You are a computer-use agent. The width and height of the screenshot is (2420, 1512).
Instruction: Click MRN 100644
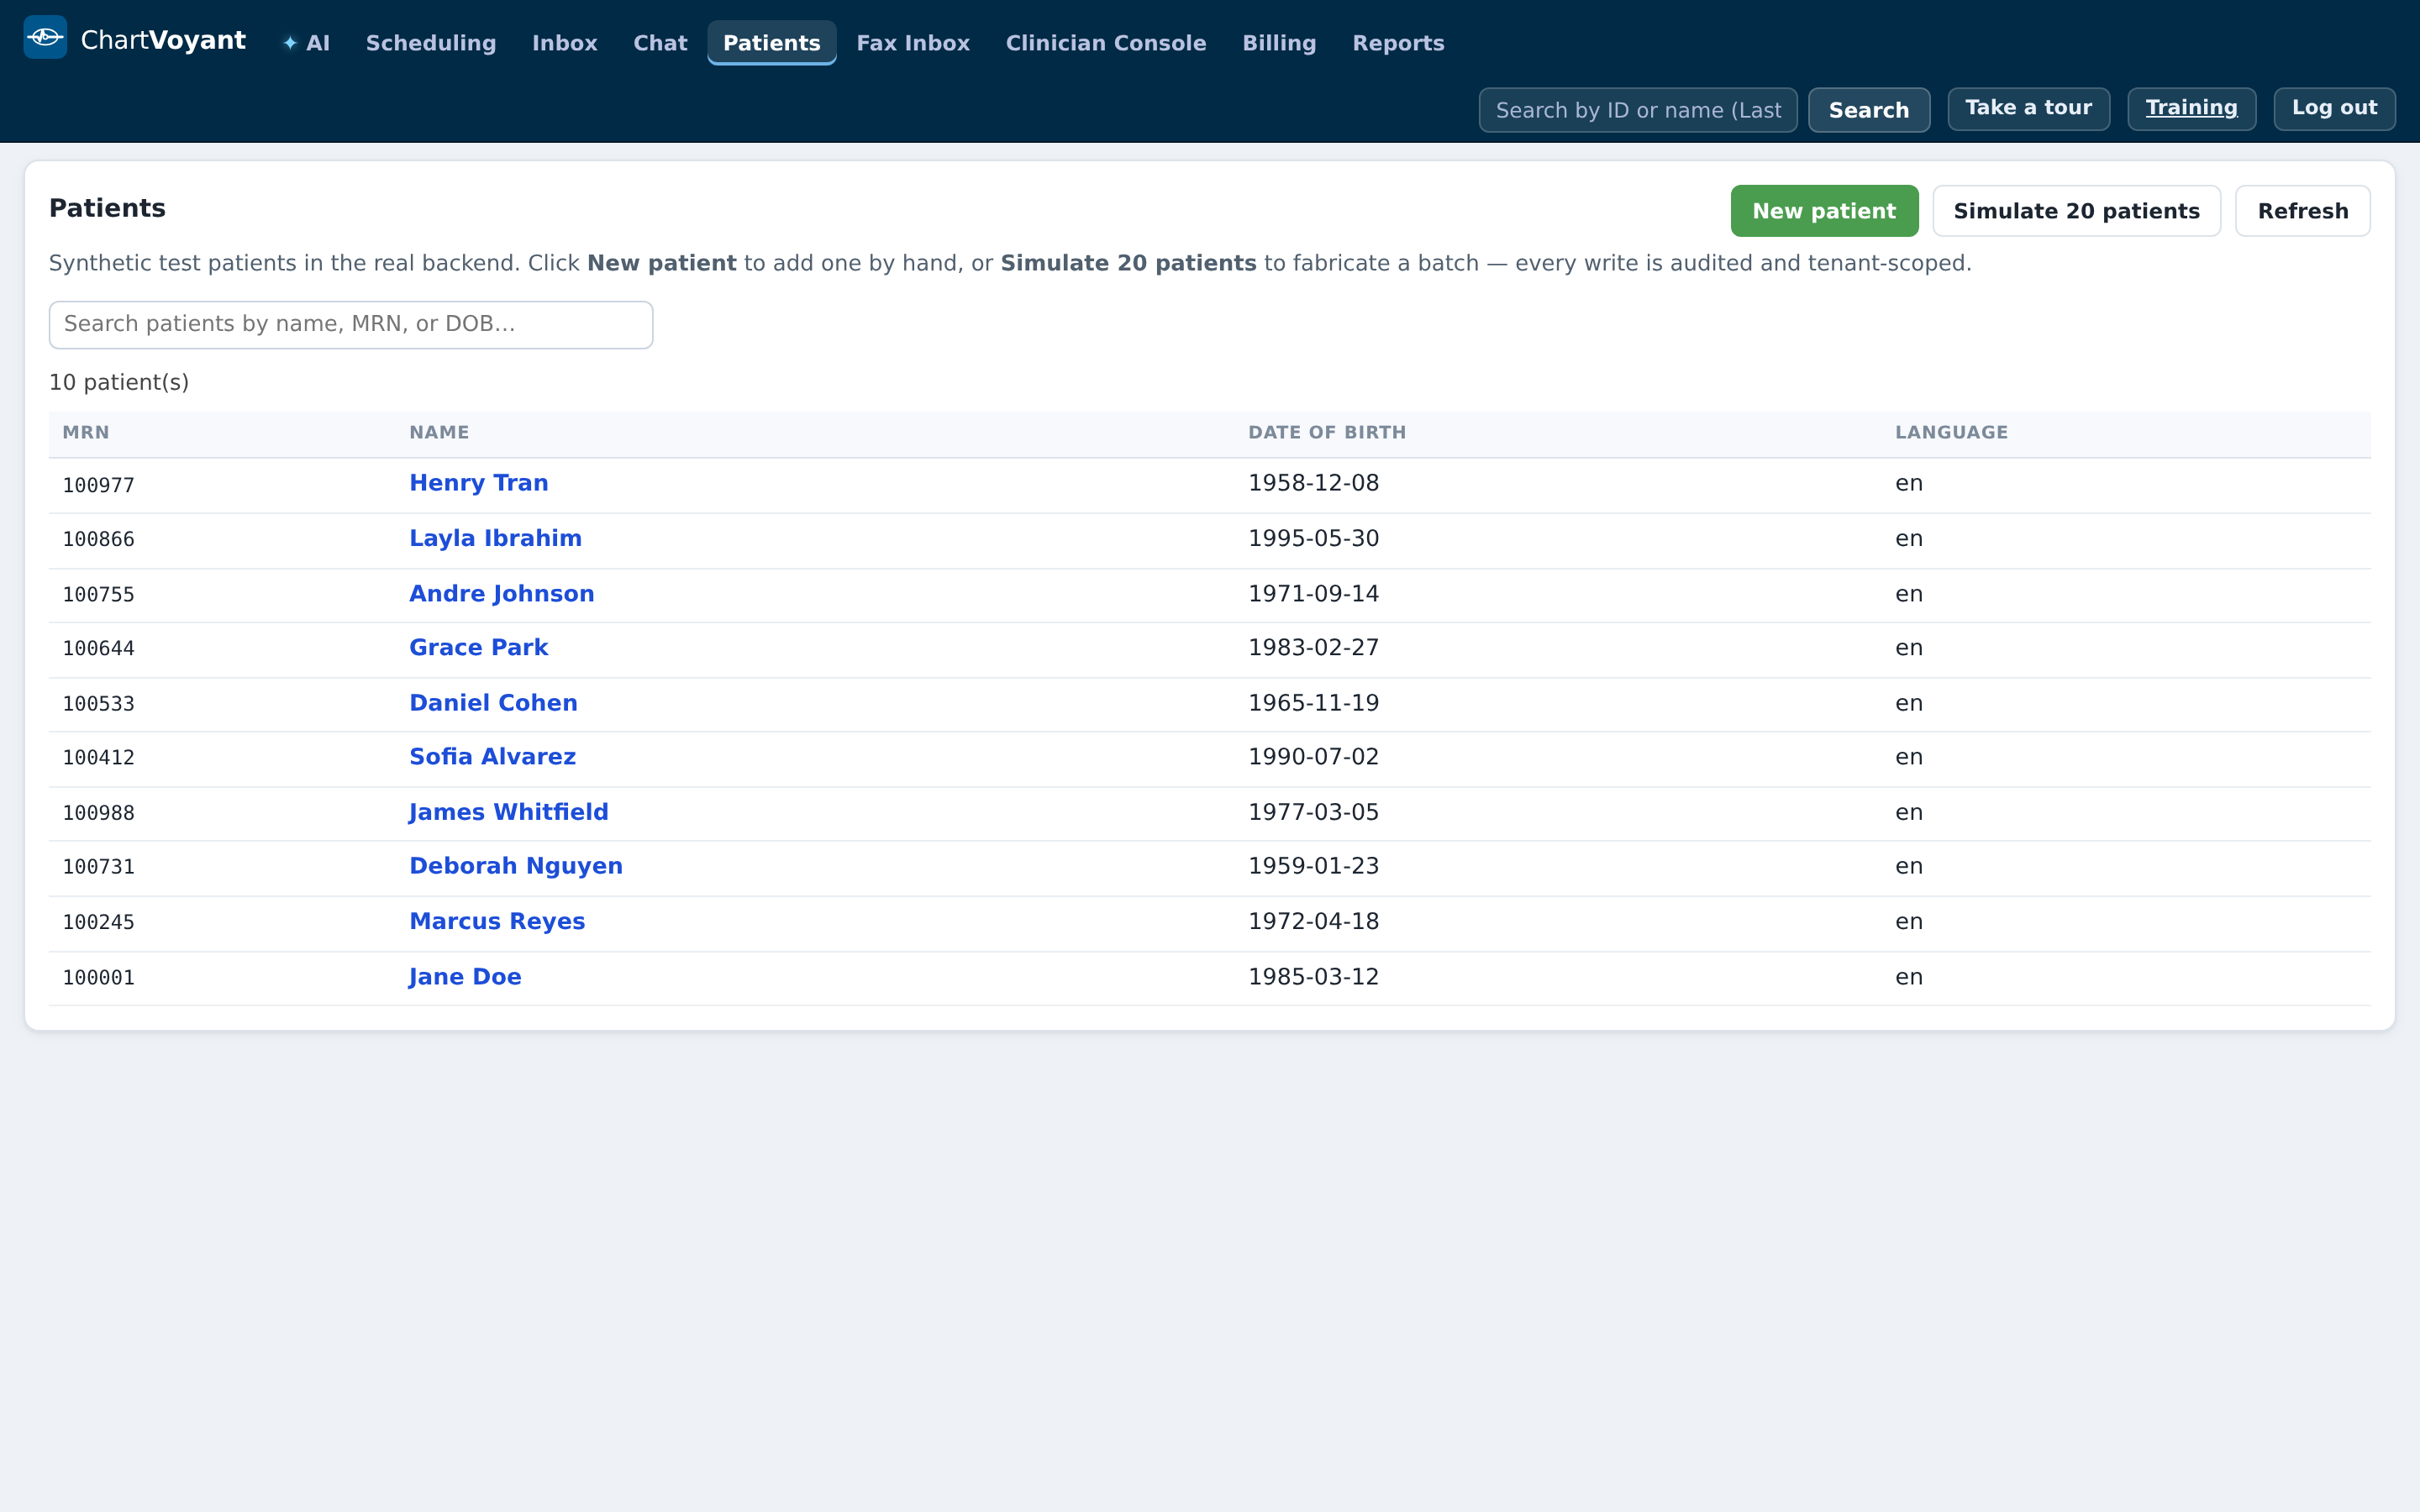pyautogui.click(x=98, y=649)
